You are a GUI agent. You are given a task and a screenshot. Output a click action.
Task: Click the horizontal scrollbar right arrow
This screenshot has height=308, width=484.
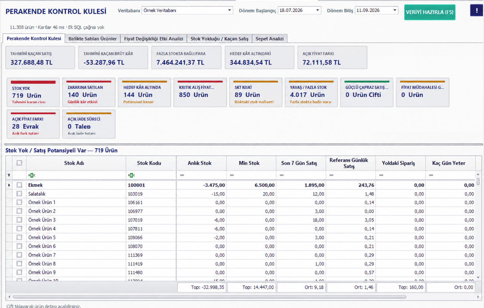[478, 297]
